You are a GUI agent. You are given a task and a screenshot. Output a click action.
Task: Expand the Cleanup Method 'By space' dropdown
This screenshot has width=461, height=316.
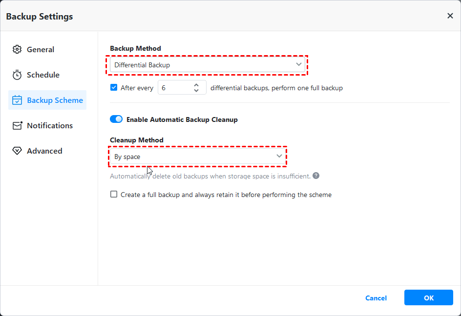[x=198, y=157]
